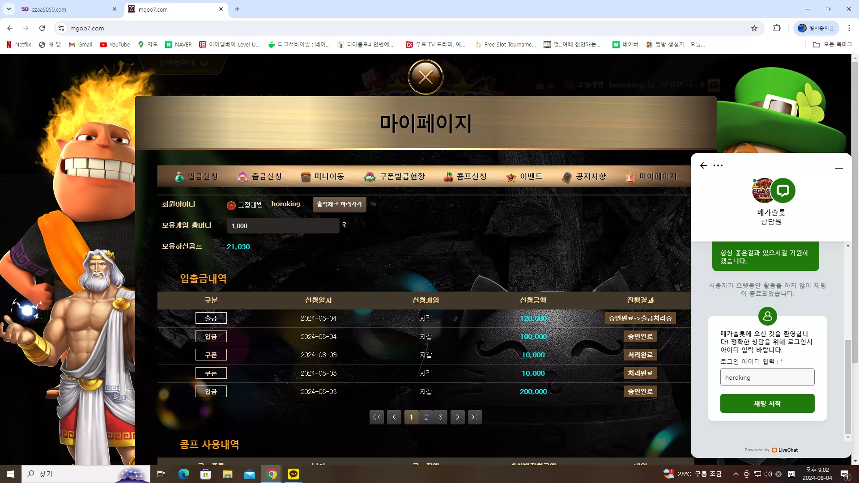Screen dimensions: 859x483
Task: Open the 지도 bookmark
Action: [148, 44]
